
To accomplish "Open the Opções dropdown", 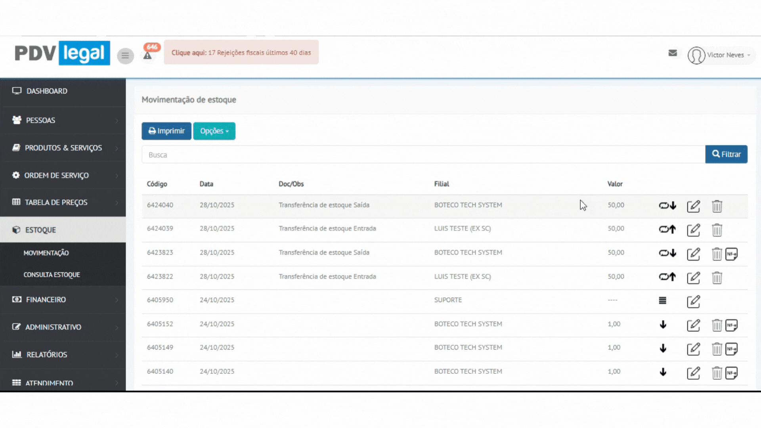I will point(214,131).
